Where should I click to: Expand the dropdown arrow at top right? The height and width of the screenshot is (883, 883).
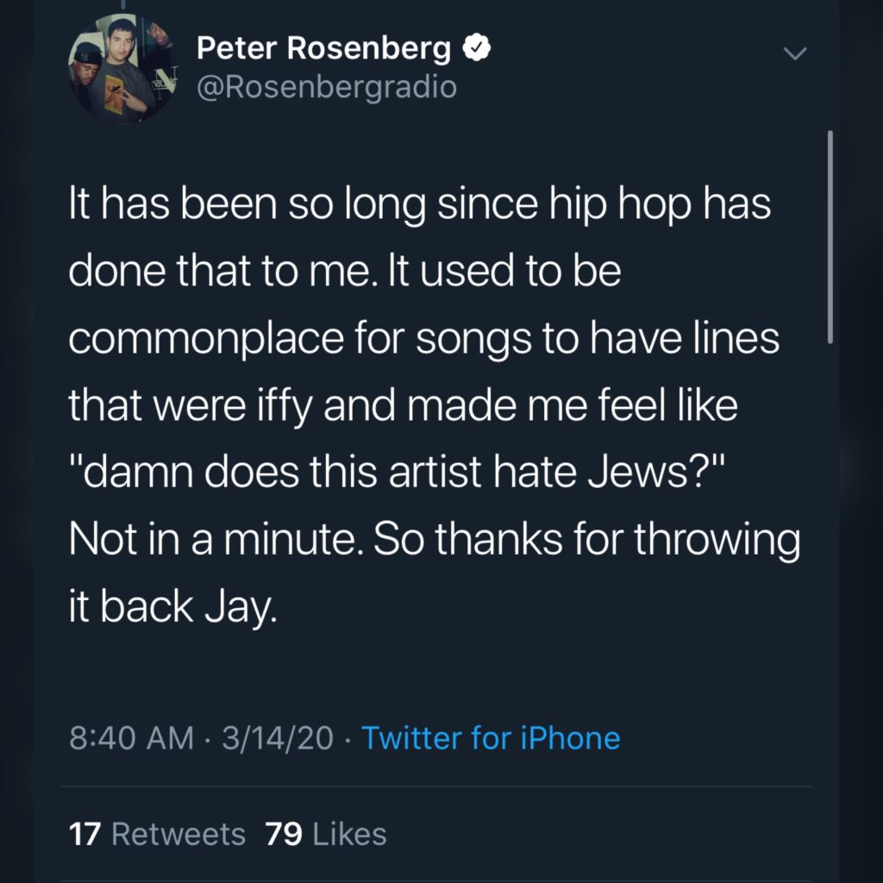tap(794, 52)
